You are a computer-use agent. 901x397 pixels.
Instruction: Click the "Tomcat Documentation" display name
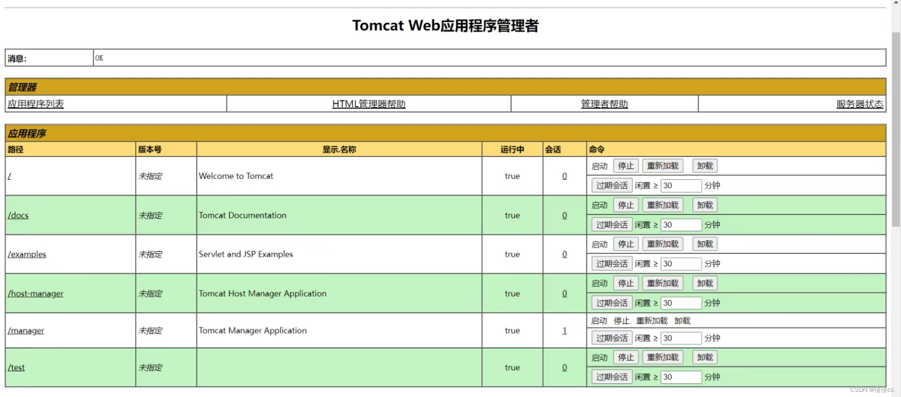(242, 215)
